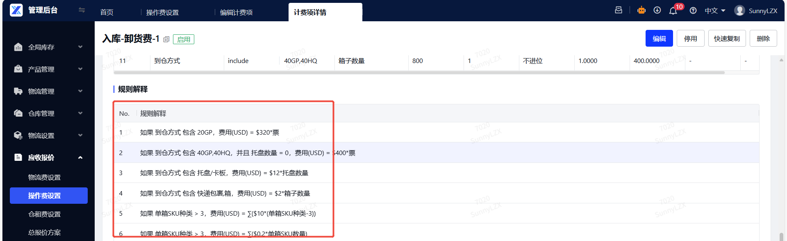Expand the 物流管理 menu

coord(80,91)
